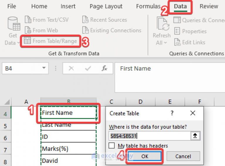Select column D header

click(141, 102)
